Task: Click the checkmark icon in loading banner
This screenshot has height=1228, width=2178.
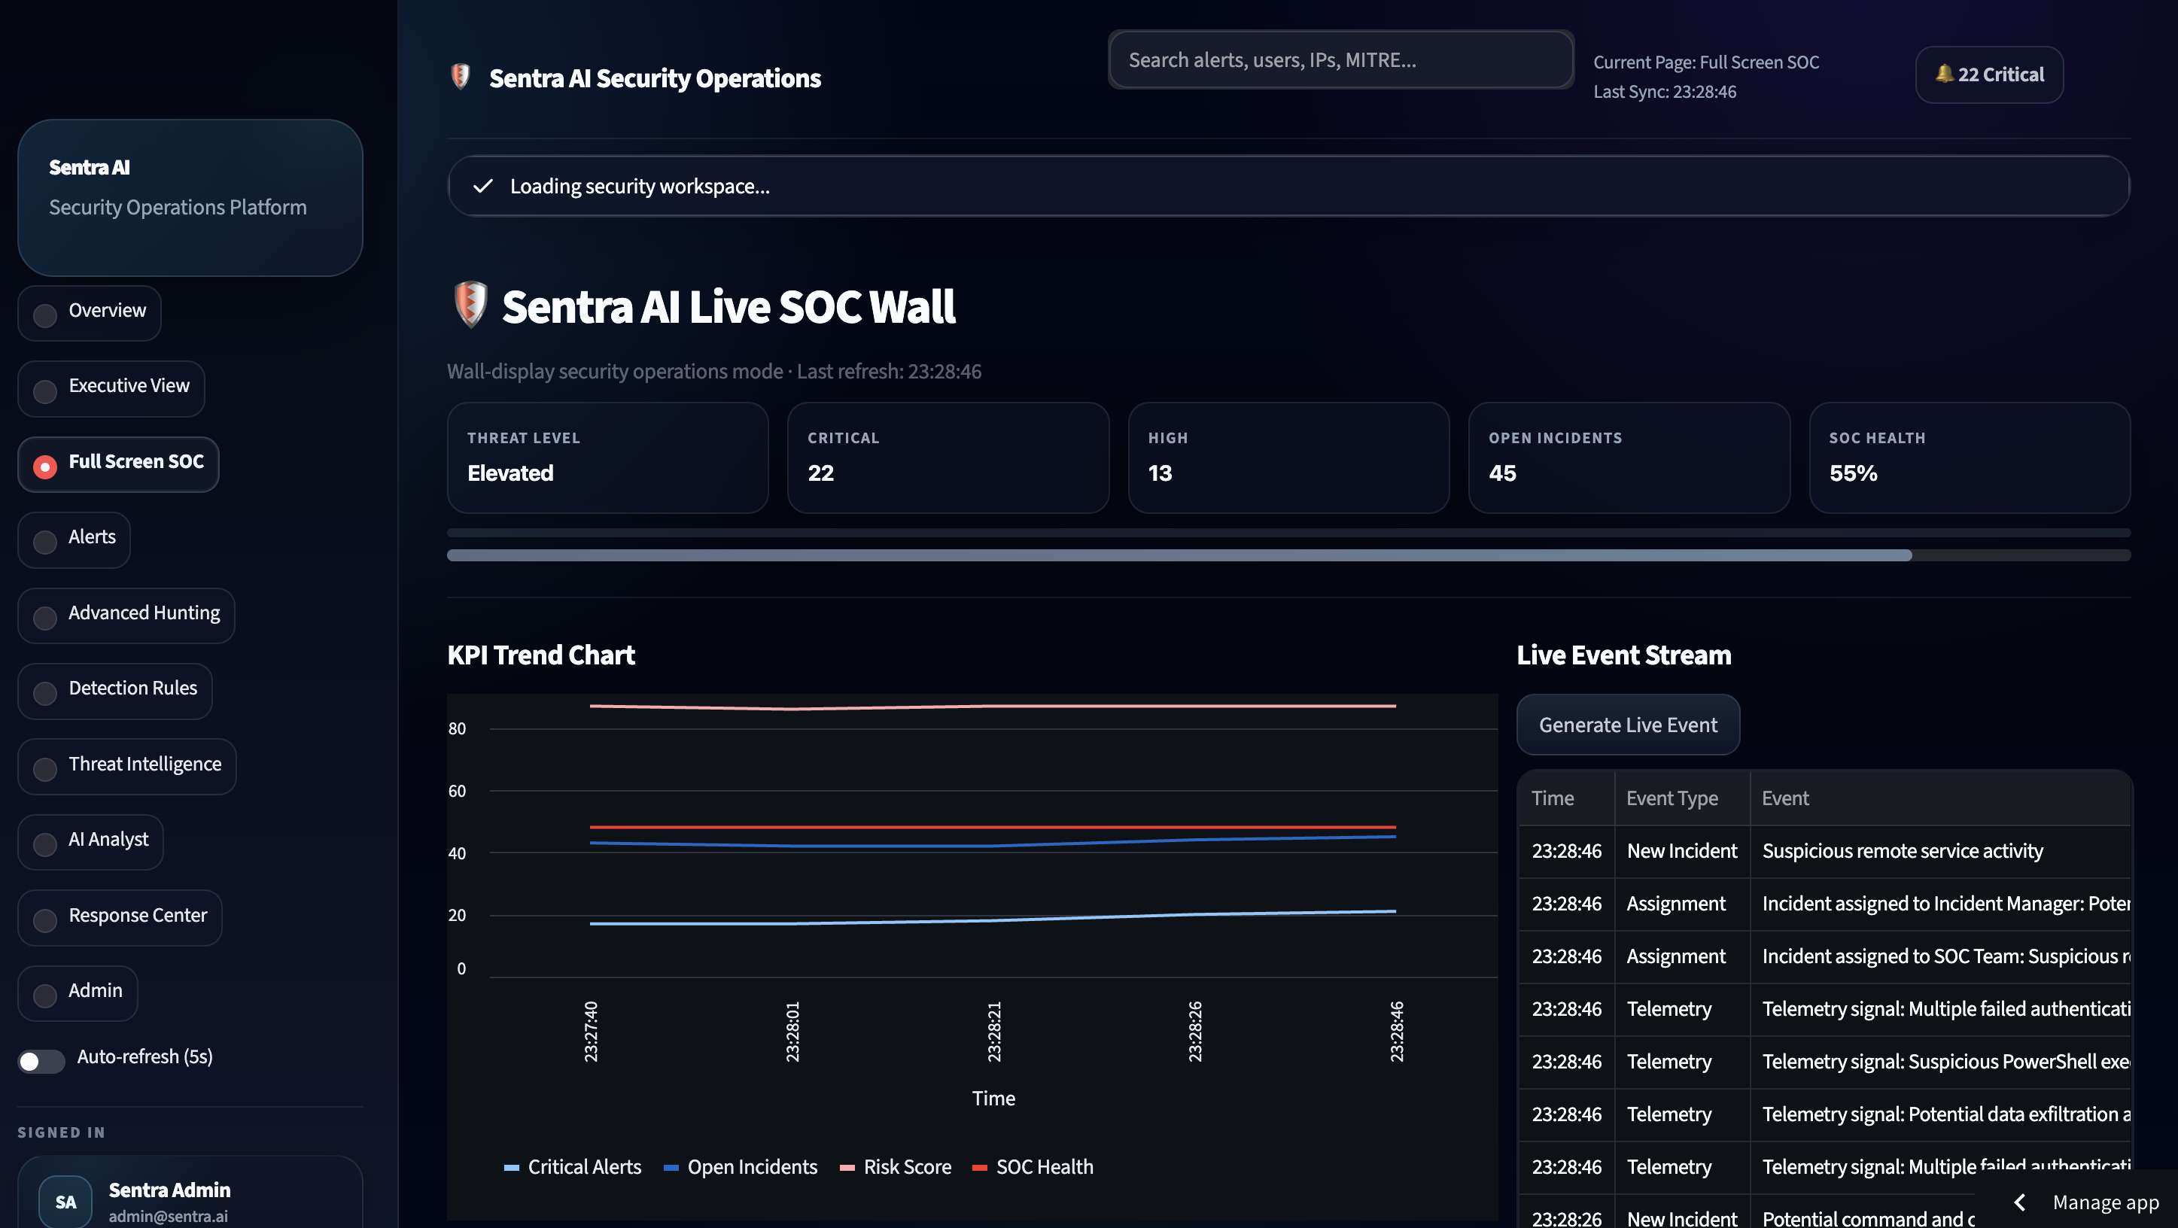Action: click(x=482, y=186)
